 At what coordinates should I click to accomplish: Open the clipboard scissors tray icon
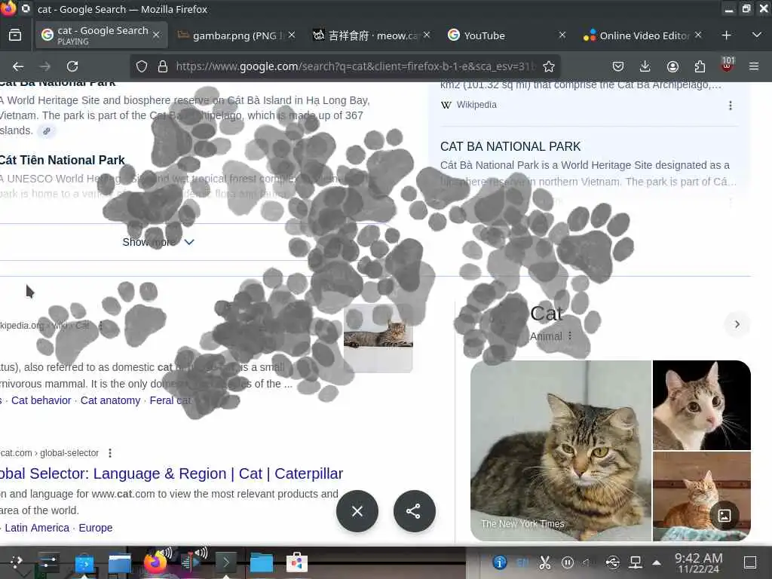click(x=544, y=562)
